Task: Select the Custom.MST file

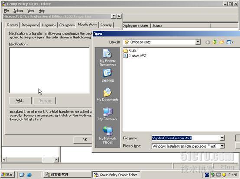Action: coord(135,56)
